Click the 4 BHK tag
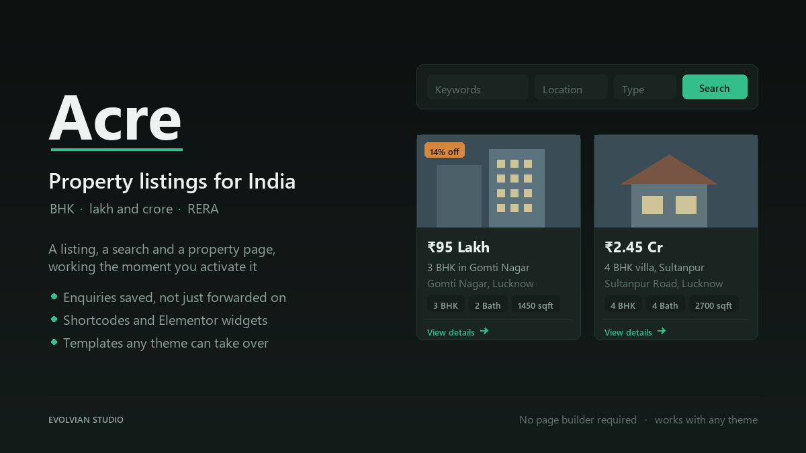The image size is (806, 453). pos(623,305)
